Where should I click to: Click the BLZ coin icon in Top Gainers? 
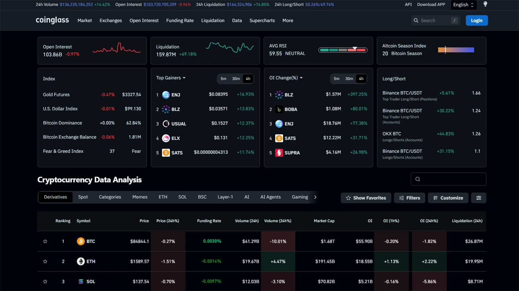166,109
